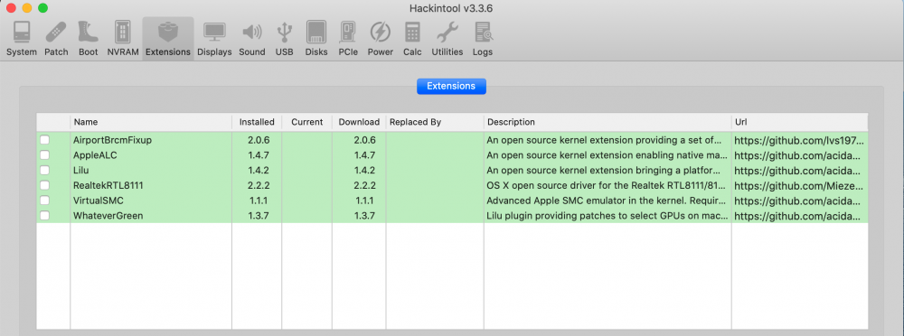Click WhateverGreen download version 1.3.7
Image resolution: width=904 pixels, height=336 pixels.
pyautogui.click(x=365, y=216)
